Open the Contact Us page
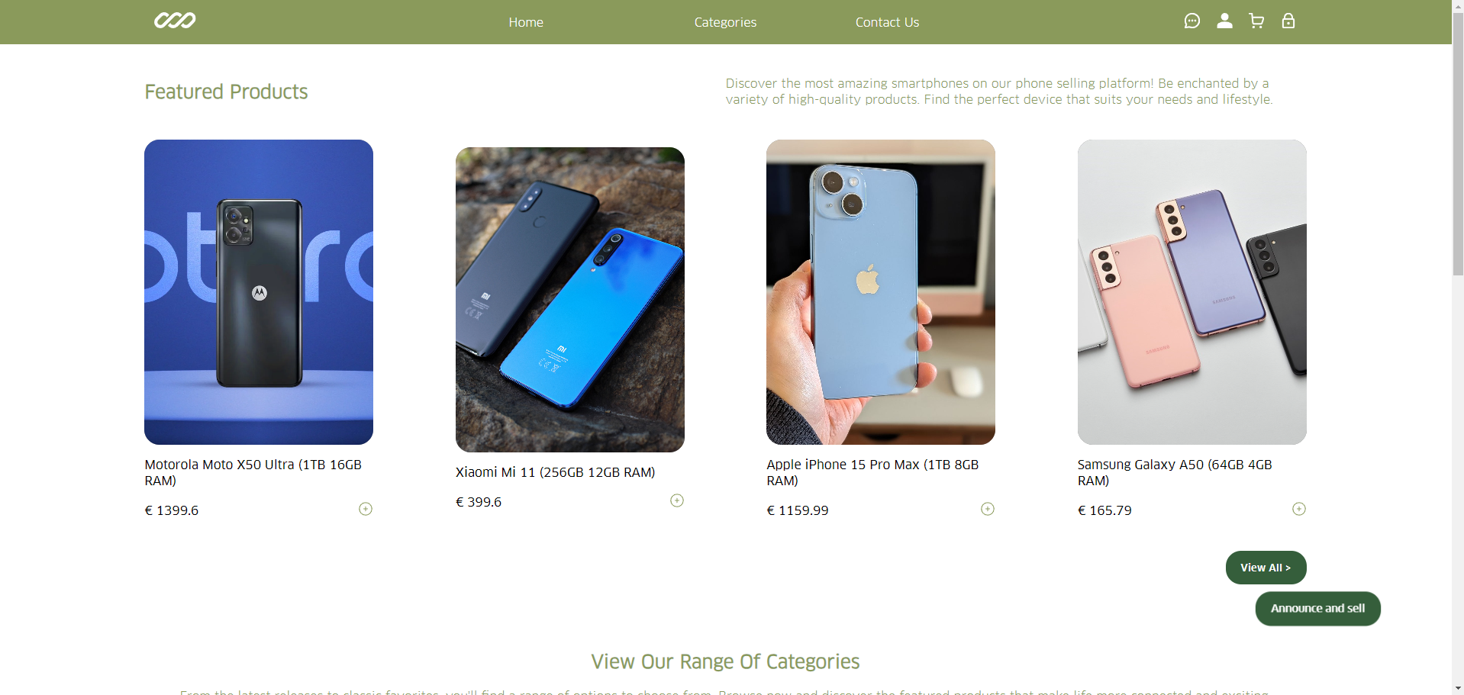The width and height of the screenshot is (1464, 695). [x=887, y=22]
